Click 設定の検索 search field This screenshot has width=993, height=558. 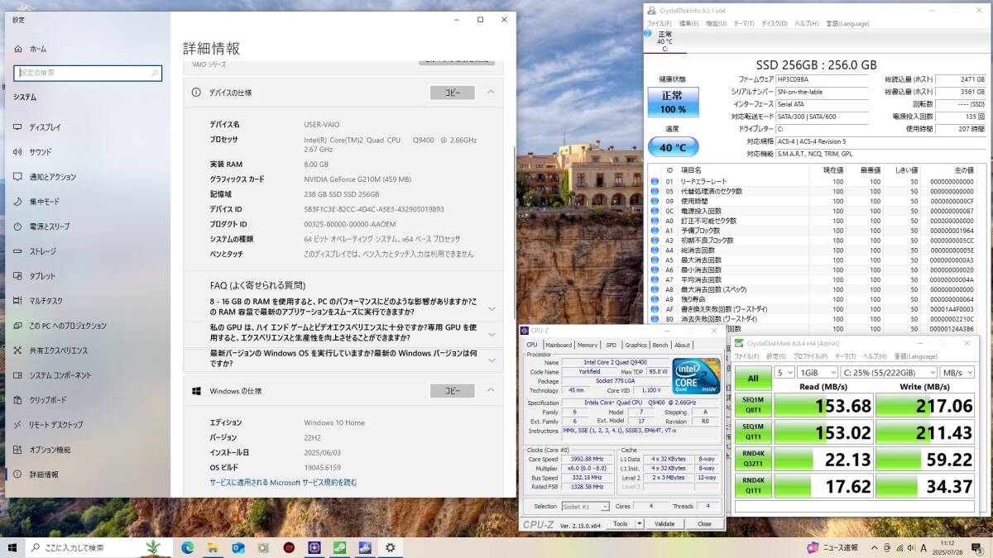coord(88,73)
